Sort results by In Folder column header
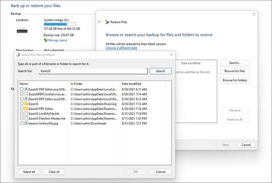Screen dimensions: 272x183 coord(77,84)
